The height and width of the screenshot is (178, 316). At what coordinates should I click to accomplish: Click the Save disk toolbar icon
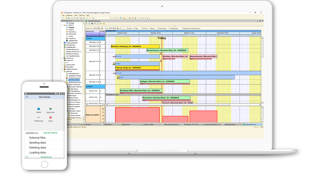click(68, 18)
